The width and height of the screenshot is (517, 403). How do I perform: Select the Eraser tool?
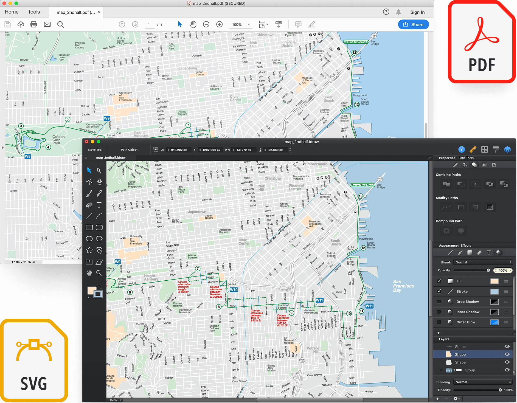tap(89, 205)
